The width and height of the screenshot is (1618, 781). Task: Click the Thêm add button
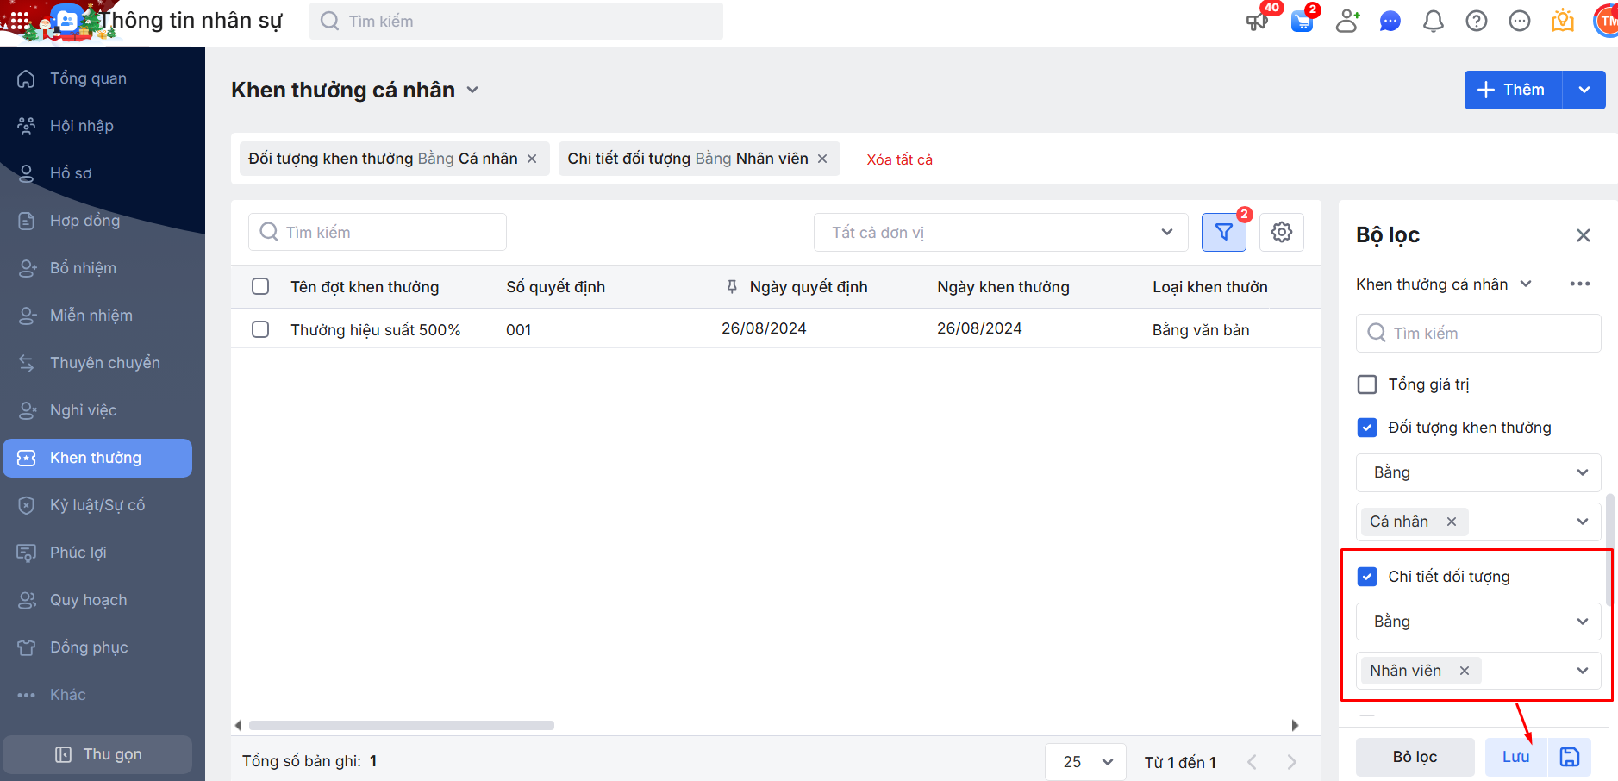coord(1513,90)
